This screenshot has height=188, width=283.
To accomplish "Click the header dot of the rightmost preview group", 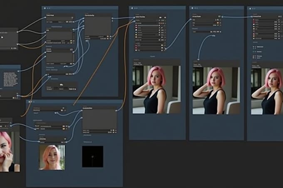I will (x=250, y=9).
